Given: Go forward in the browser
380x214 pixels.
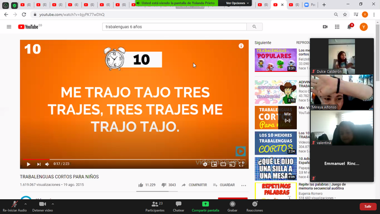Looking at the screenshot, I should (x=15, y=14).
